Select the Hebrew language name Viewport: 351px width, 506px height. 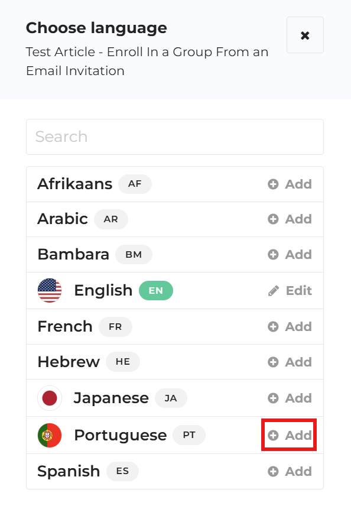pos(69,362)
